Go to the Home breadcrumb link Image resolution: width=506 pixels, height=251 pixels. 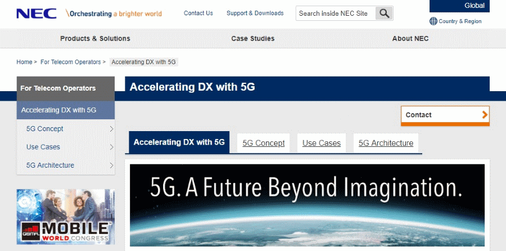pos(24,62)
